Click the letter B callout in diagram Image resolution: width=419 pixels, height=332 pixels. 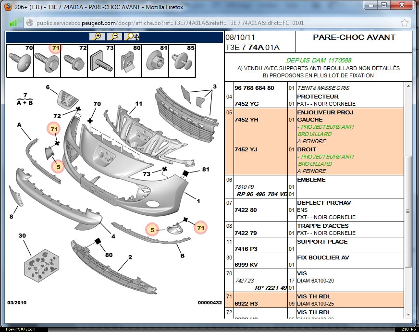[x=183, y=256]
